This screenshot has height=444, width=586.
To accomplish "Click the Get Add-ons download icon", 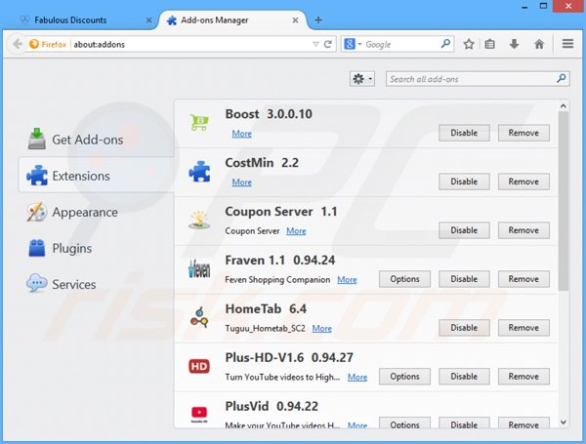I will click(x=37, y=139).
